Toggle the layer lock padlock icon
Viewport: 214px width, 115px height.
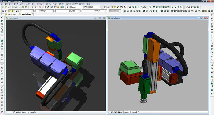17,11
